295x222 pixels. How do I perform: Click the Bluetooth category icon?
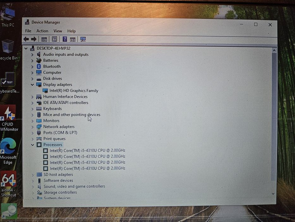click(39, 67)
